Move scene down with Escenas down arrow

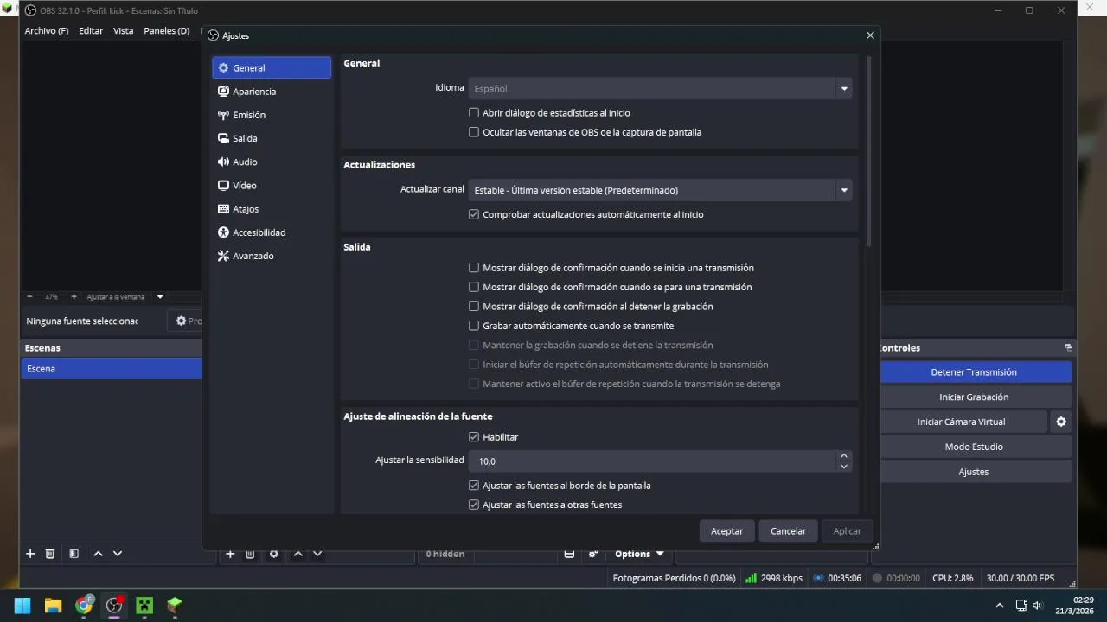[x=118, y=554]
